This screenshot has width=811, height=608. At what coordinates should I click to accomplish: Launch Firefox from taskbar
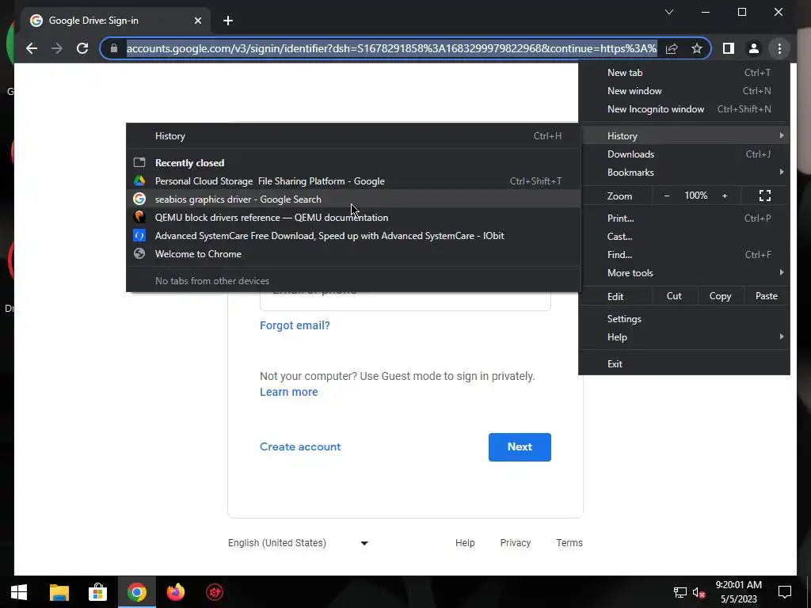(176, 592)
